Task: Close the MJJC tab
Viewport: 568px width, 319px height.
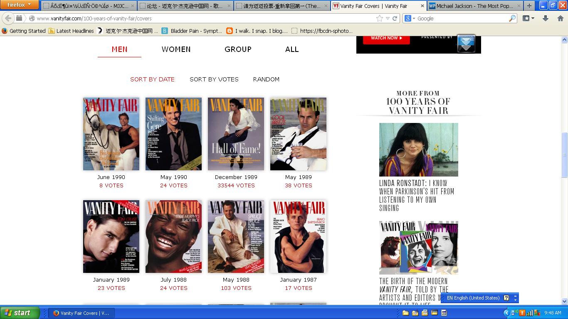Action: (133, 6)
